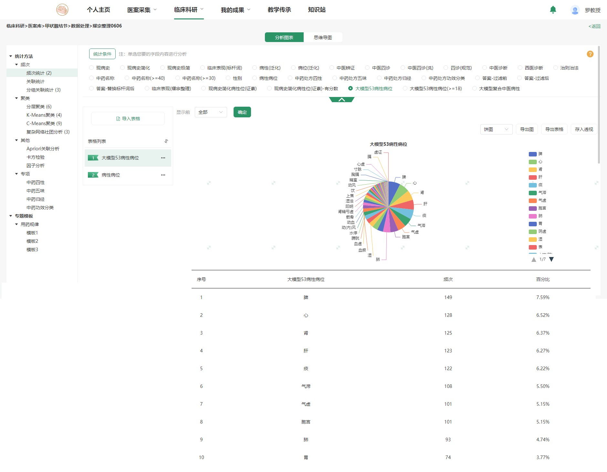
Task: Click the green 确定 button
Action: 242,112
